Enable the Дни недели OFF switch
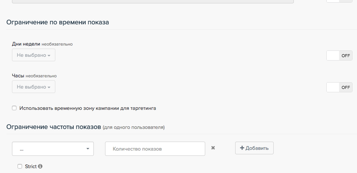357x173 pixels. [339, 56]
